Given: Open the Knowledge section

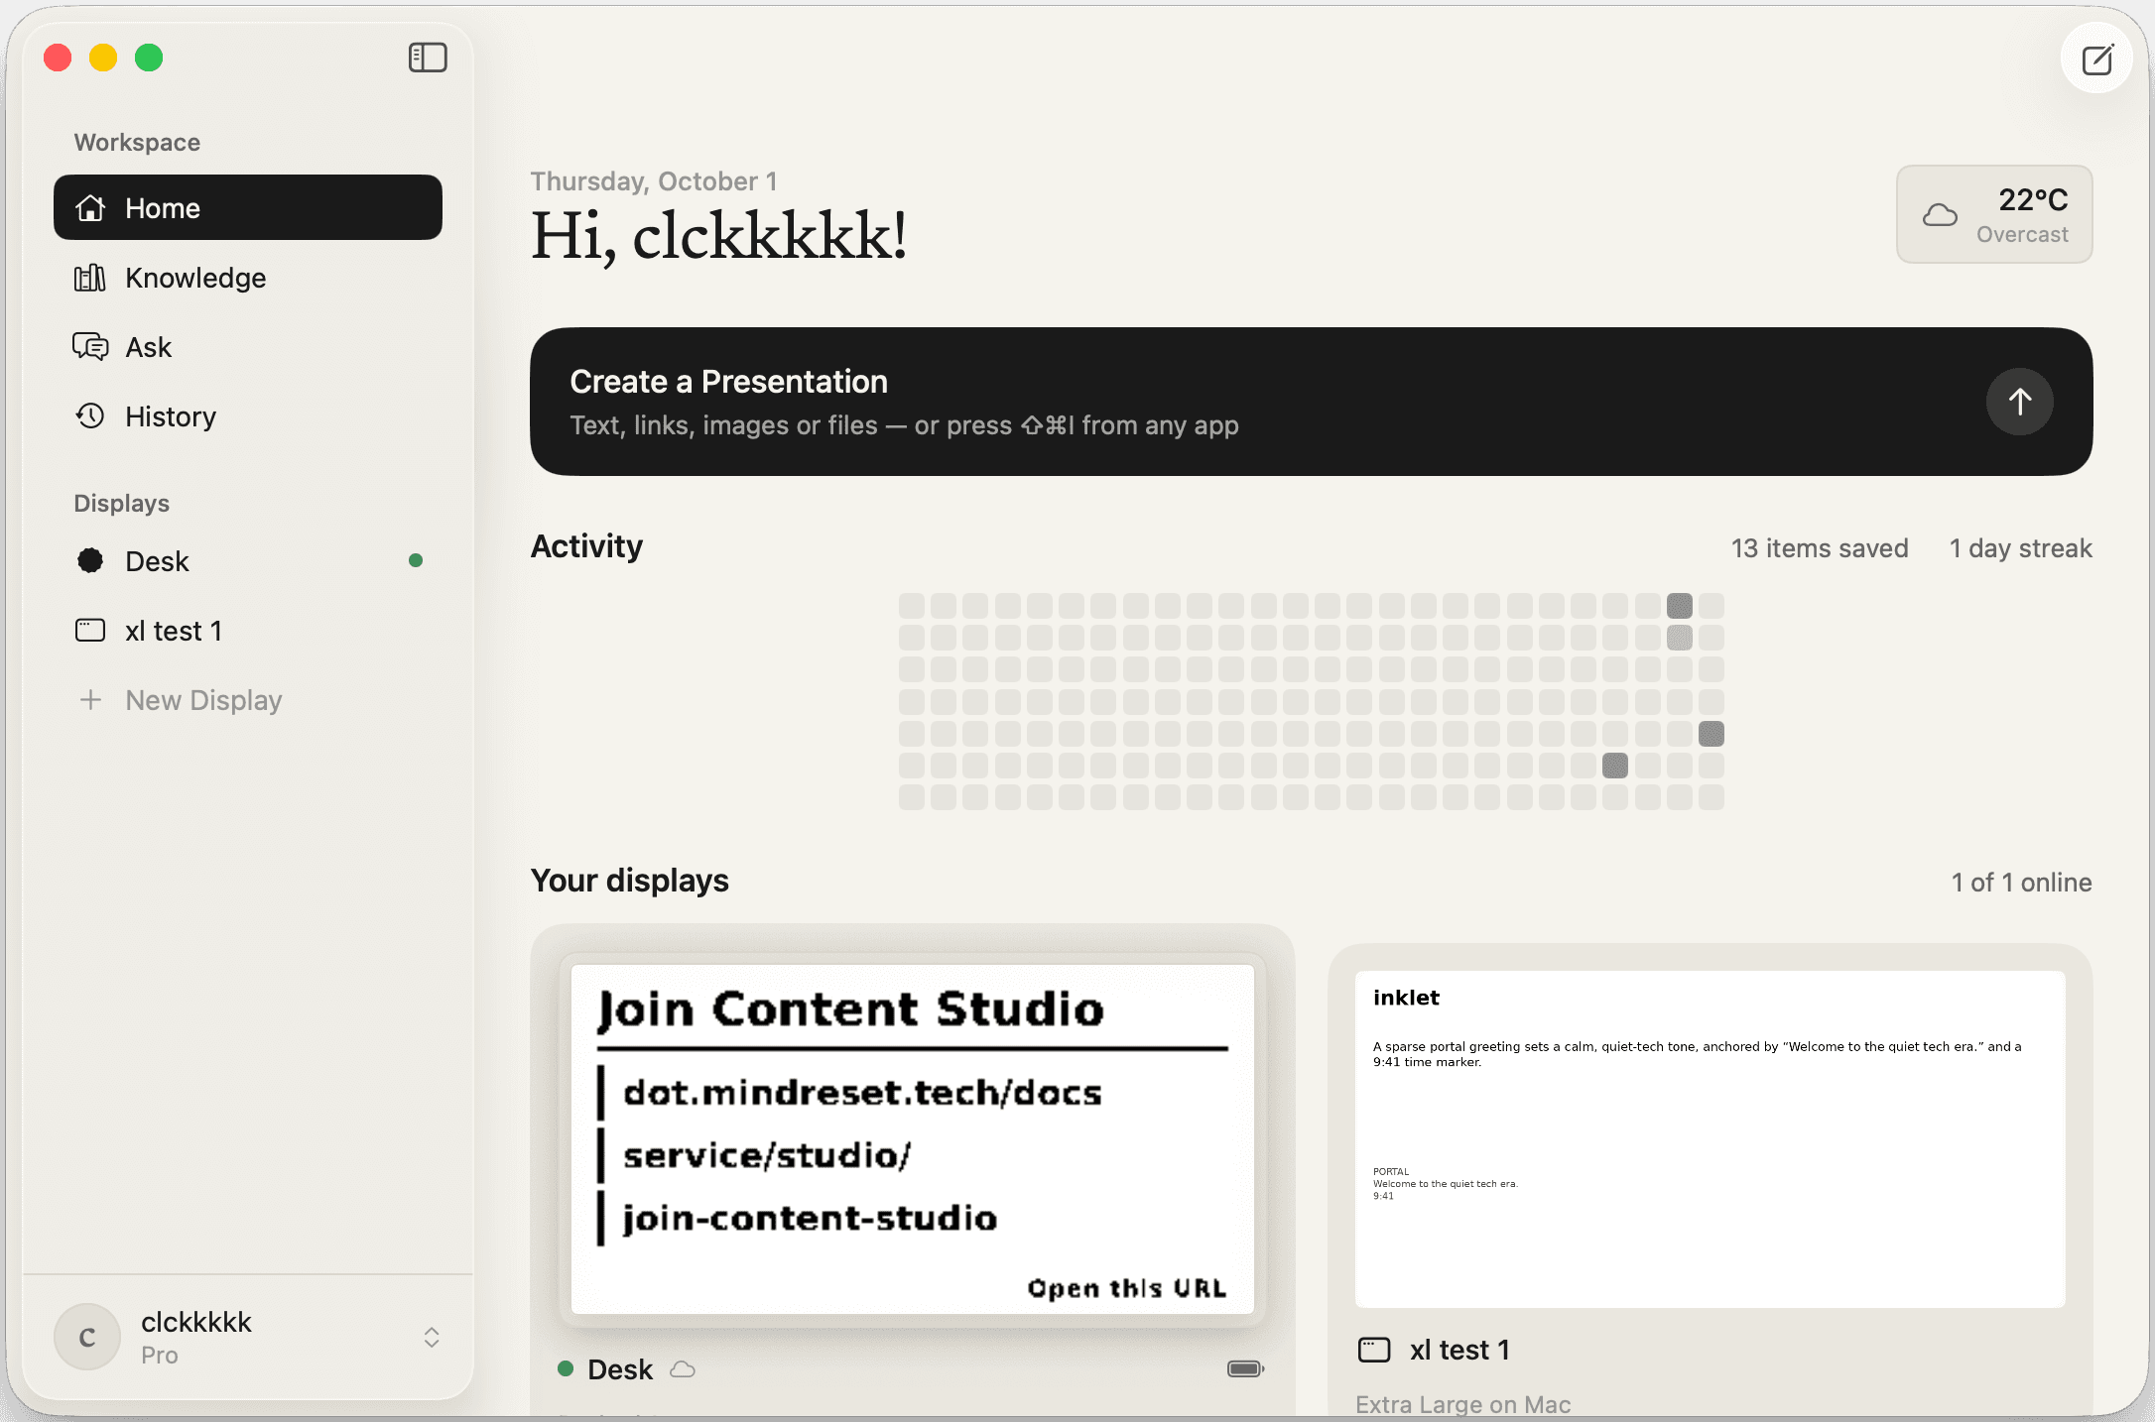Looking at the screenshot, I should pyautogui.click(x=248, y=278).
